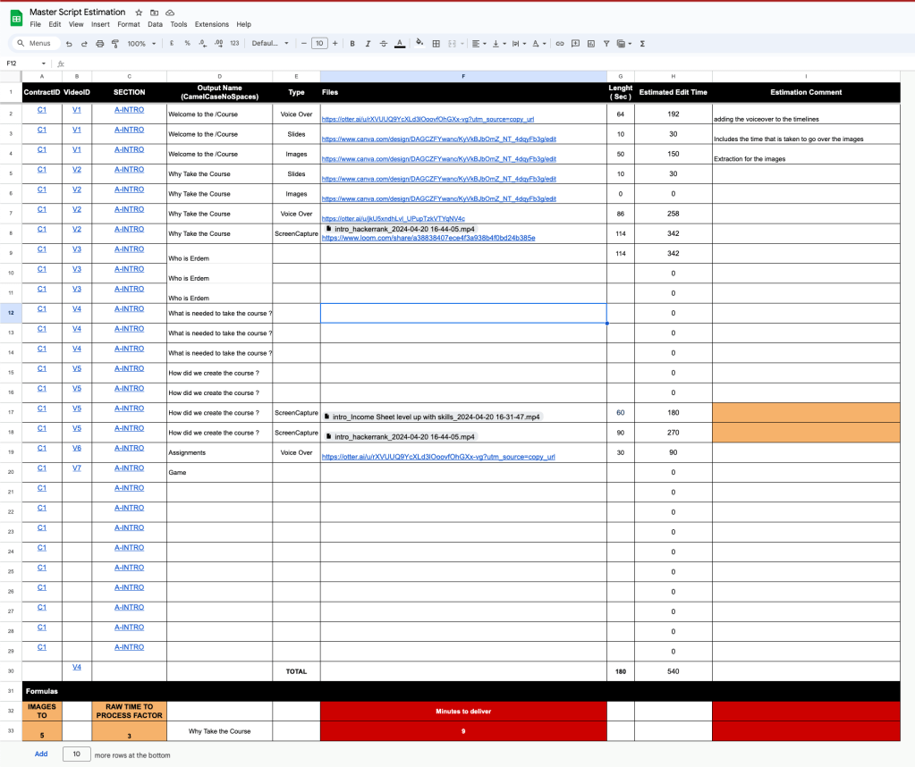Star the Master Script Estimation document
This screenshot has width=915, height=767.
[139, 13]
